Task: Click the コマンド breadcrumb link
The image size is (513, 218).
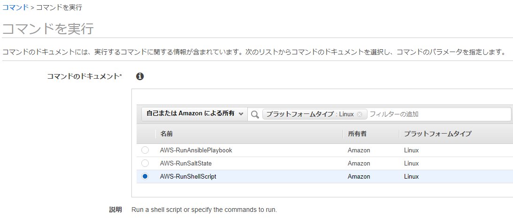Action: click(x=15, y=8)
